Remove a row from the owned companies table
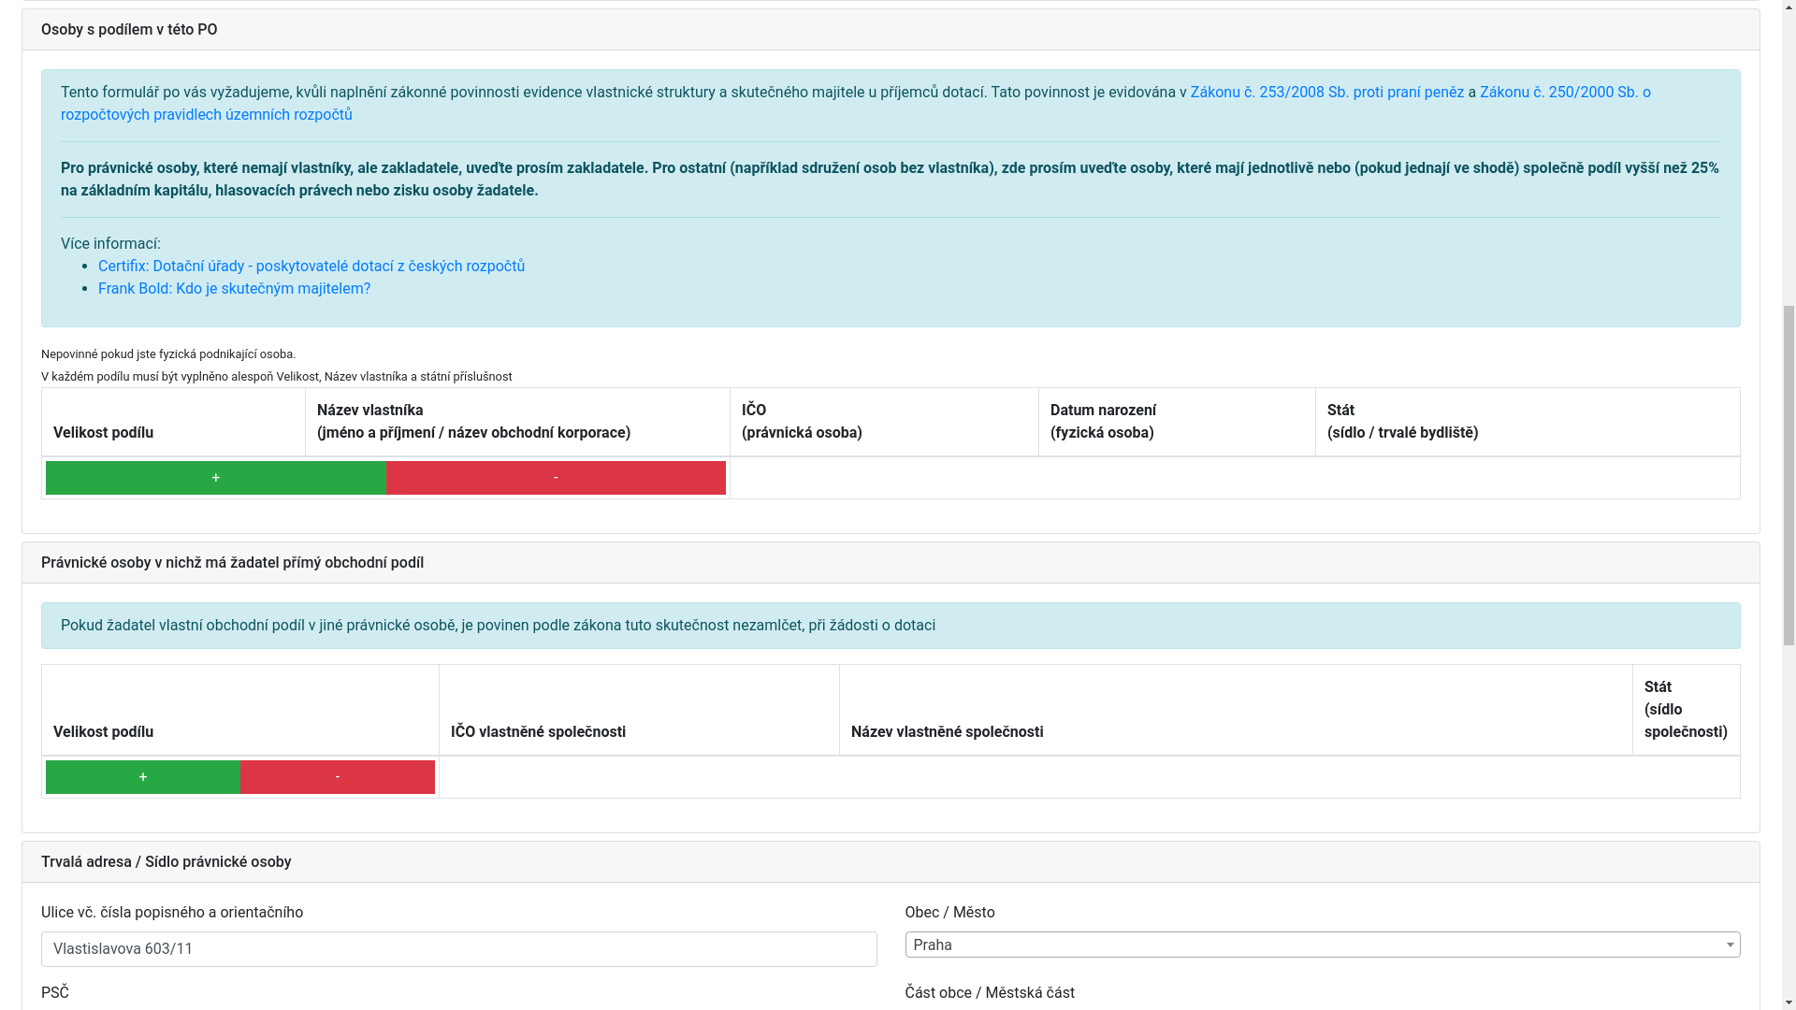This screenshot has height=1010, width=1796. pyautogui.click(x=338, y=777)
